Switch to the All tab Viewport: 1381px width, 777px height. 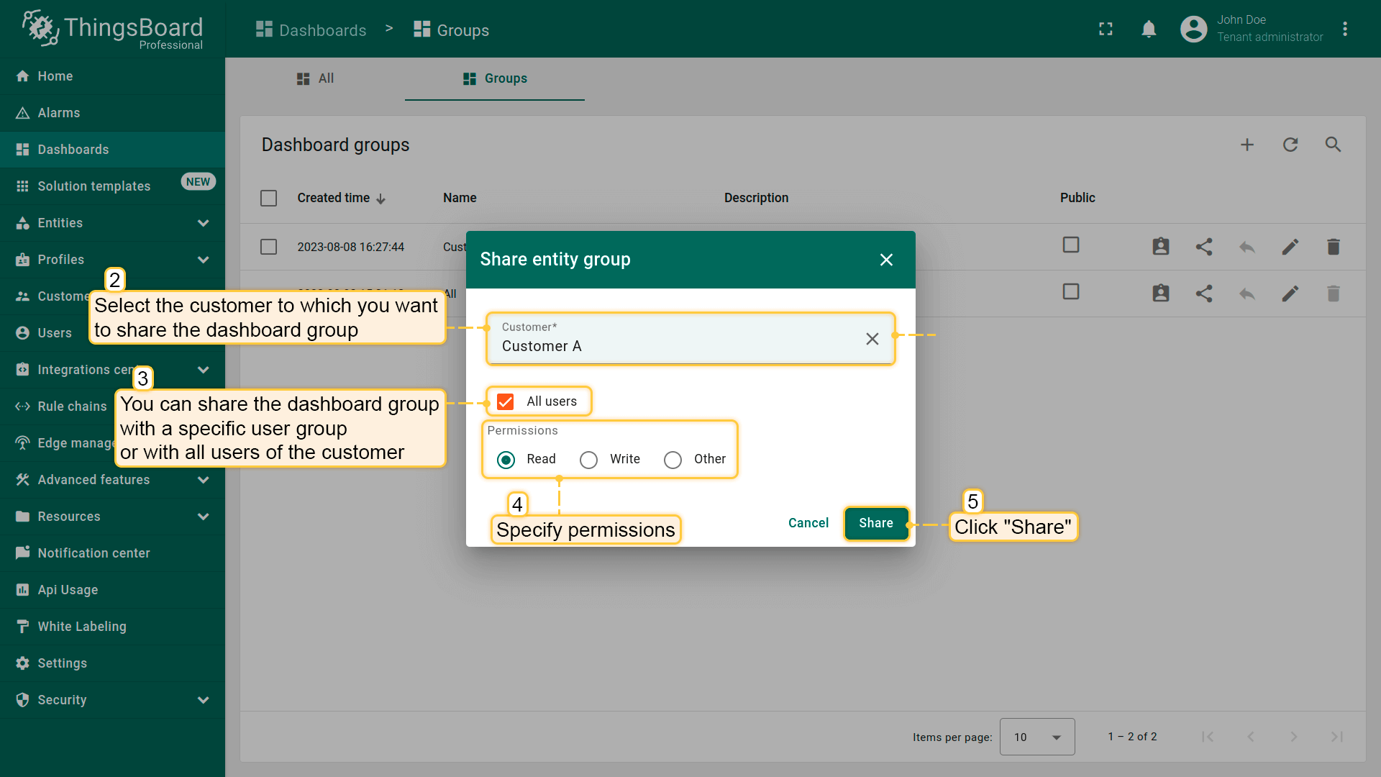[x=316, y=78]
